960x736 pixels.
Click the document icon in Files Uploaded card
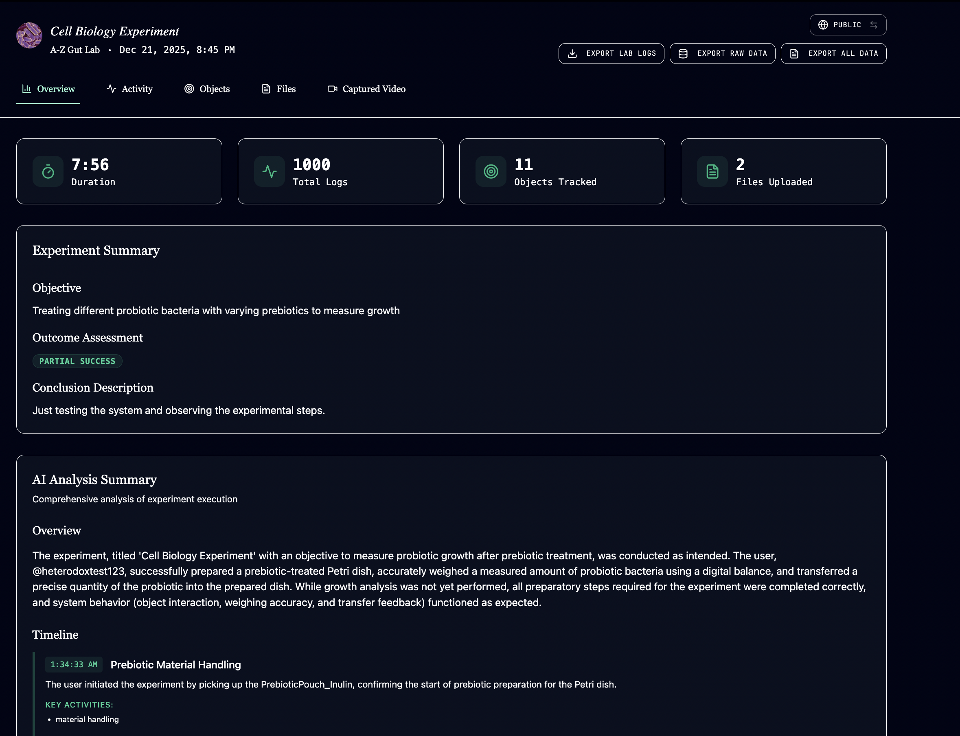[712, 172]
